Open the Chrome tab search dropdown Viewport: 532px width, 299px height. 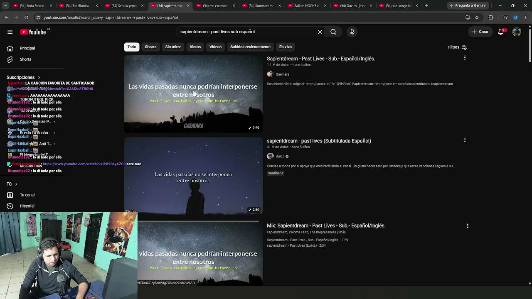[x=5, y=6]
